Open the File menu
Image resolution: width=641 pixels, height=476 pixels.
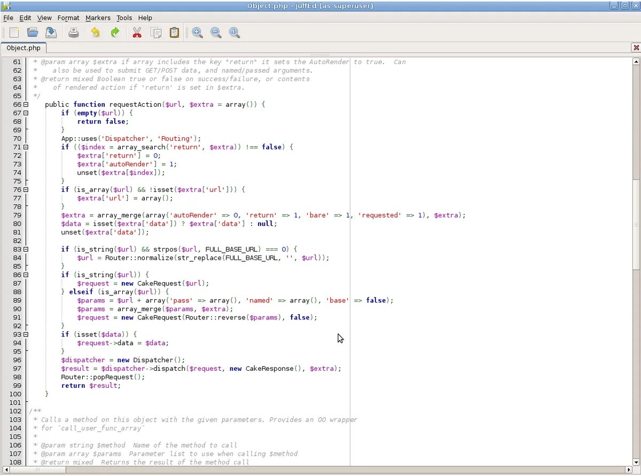pos(8,18)
